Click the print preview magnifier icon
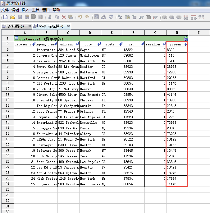The image size is (210, 213). 40,17
